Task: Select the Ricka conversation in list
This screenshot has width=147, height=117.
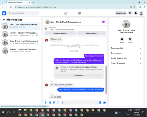Action: 21,42
